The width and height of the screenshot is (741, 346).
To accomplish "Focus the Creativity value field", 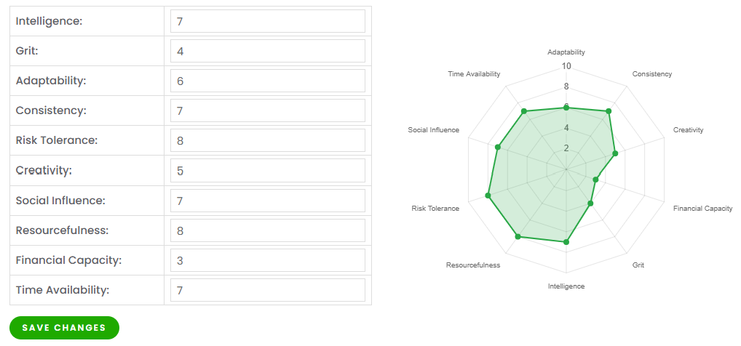I will 267,171.
